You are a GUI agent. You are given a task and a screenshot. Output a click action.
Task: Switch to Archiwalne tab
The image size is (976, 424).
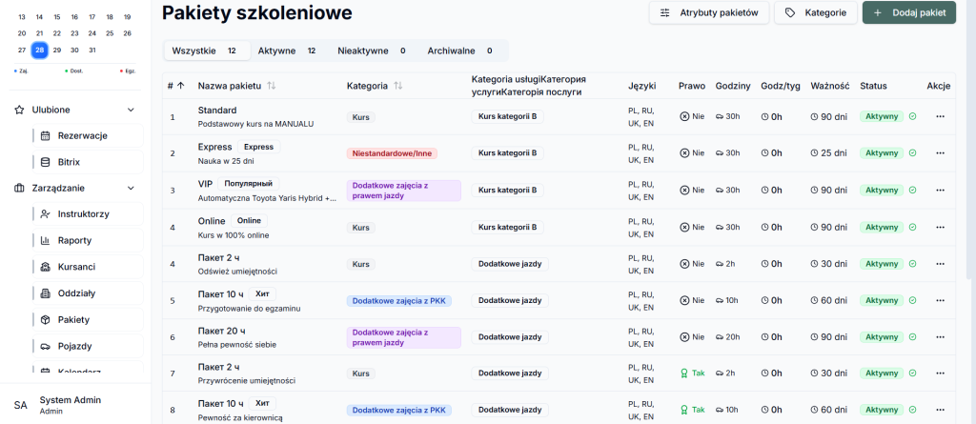click(x=460, y=51)
